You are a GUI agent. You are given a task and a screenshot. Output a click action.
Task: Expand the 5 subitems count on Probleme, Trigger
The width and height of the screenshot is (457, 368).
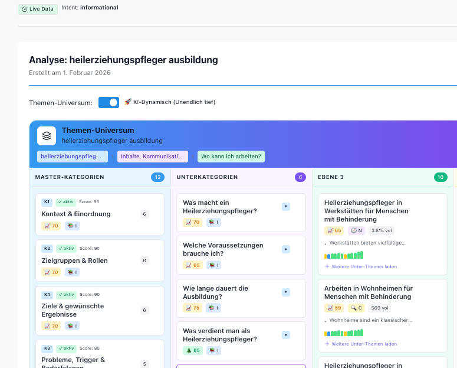pyautogui.click(x=144, y=364)
